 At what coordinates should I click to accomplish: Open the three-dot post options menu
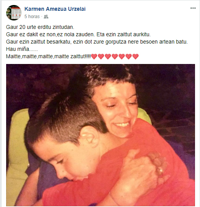pos(193,8)
